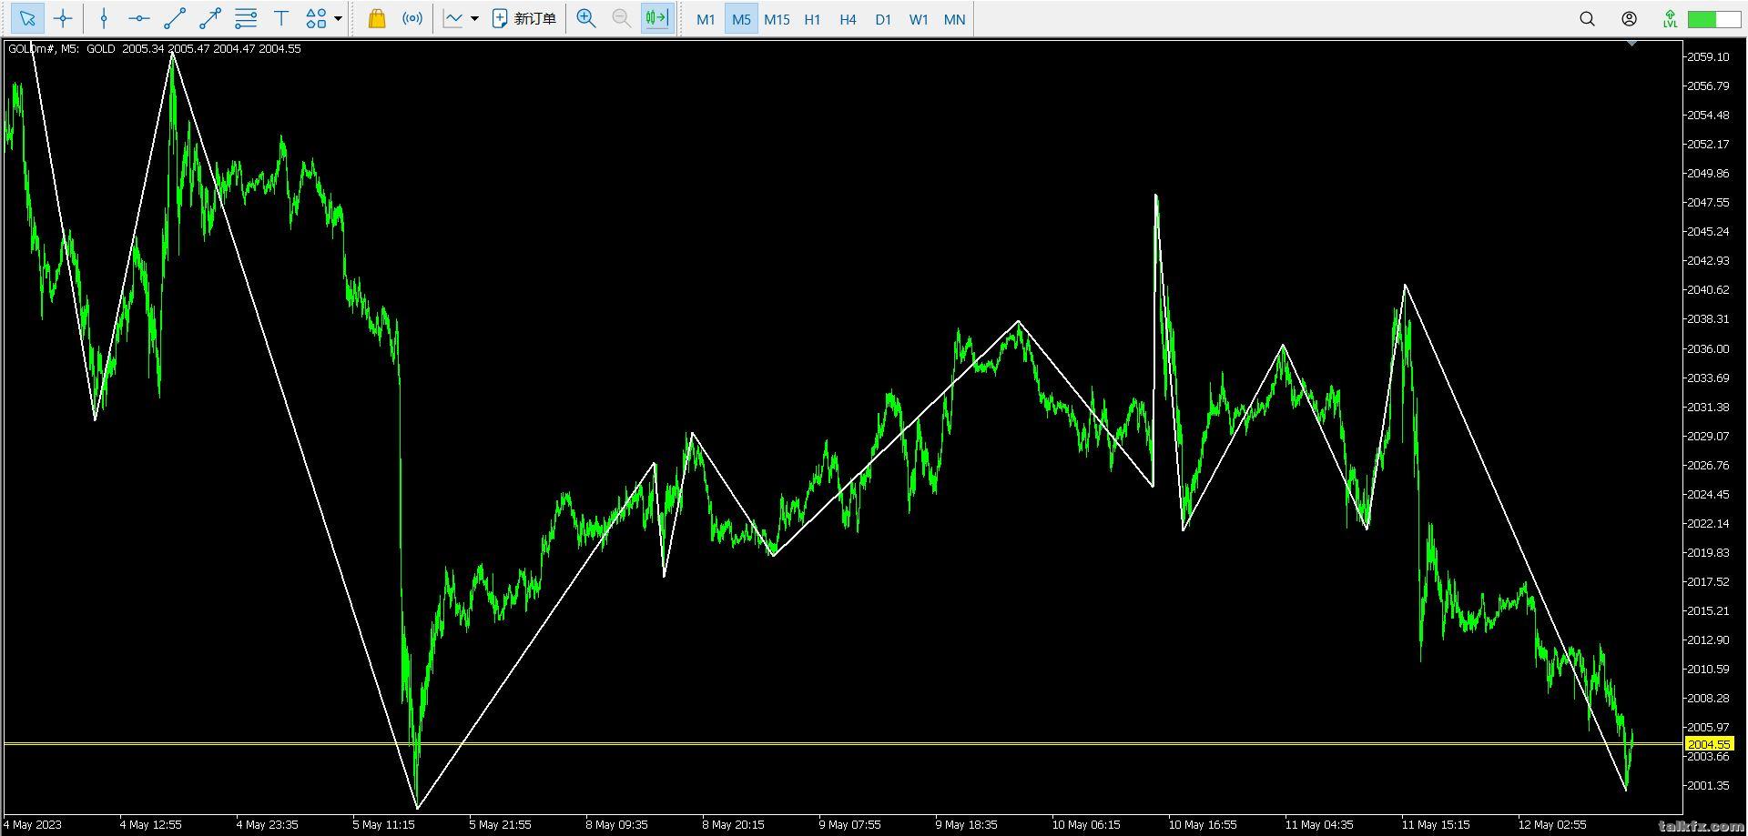Click the 12 May 02:55 time label
The width and height of the screenshot is (1748, 836).
click(1552, 825)
